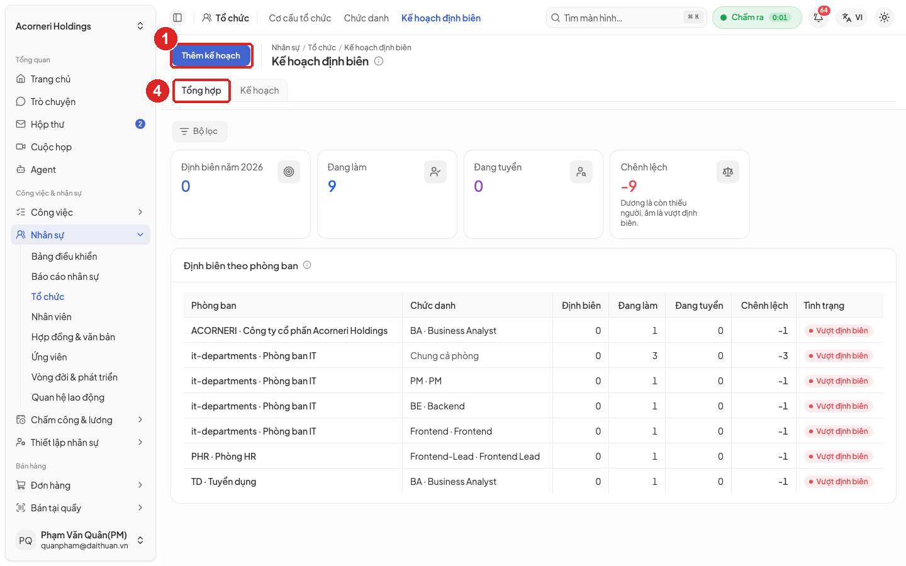This screenshot has height=566, width=906.
Task: Open user menu for Phạm Văn Quân(PM)
Action: [81, 540]
